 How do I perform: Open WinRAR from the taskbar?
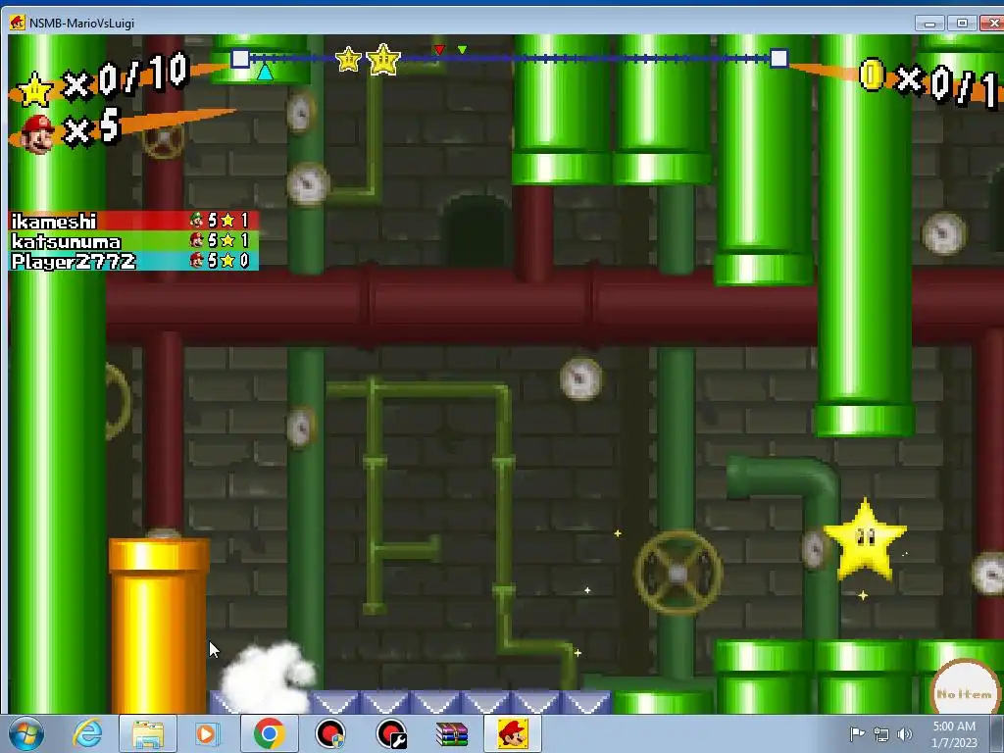click(452, 734)
